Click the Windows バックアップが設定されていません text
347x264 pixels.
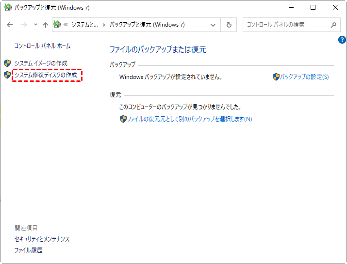[x=171, y=77]
